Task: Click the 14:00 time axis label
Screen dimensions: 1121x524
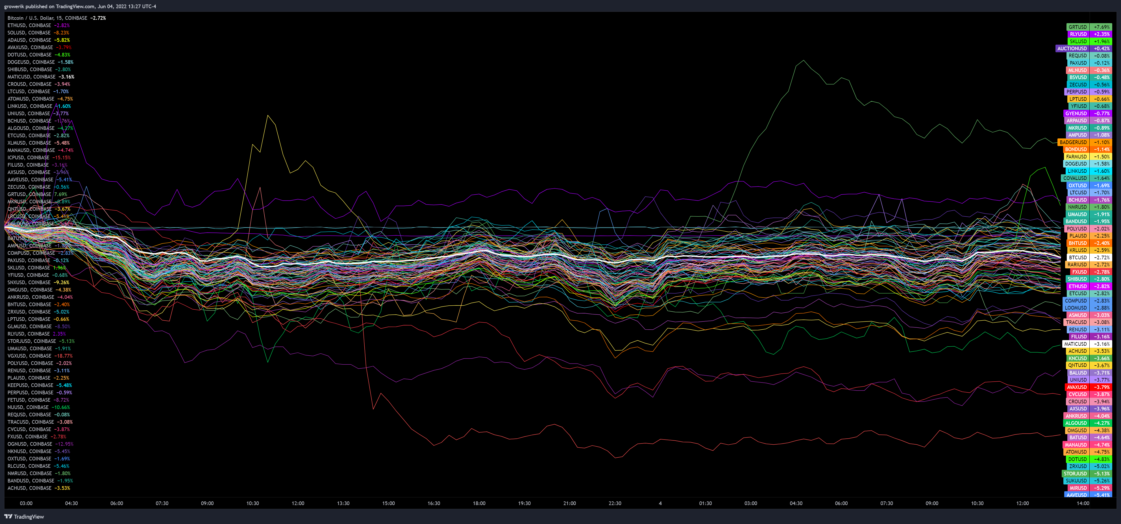Action: click(1083, 503)
